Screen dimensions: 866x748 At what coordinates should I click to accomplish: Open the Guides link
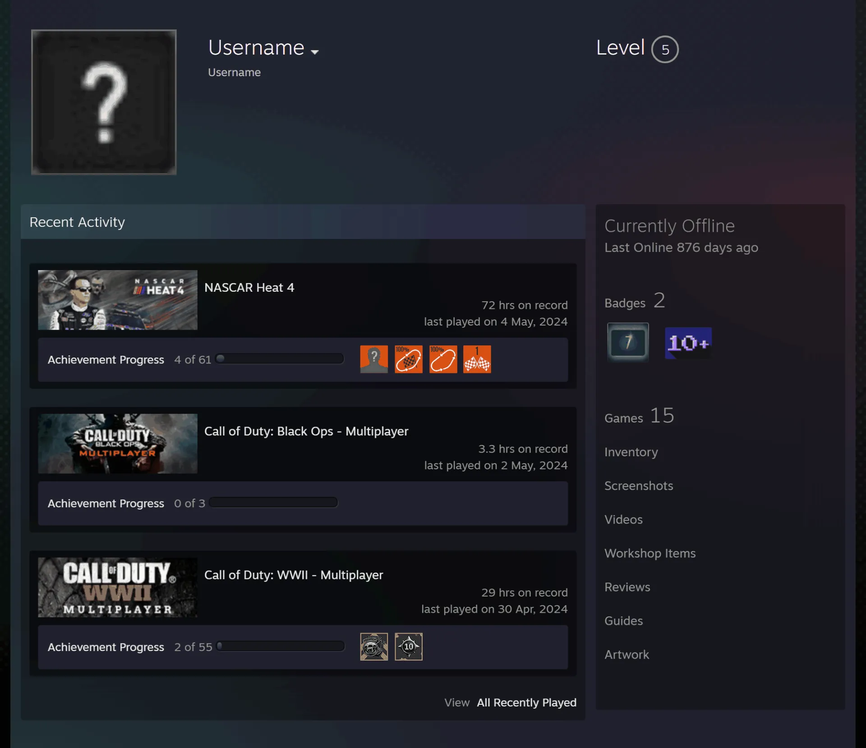click(x=624, y=621)
